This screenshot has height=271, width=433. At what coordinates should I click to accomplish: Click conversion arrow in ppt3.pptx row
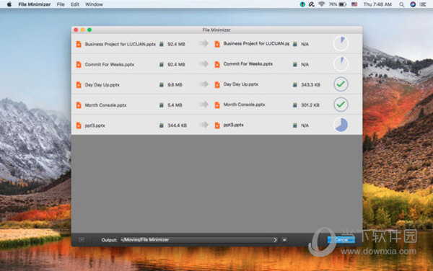click(204, 125)
